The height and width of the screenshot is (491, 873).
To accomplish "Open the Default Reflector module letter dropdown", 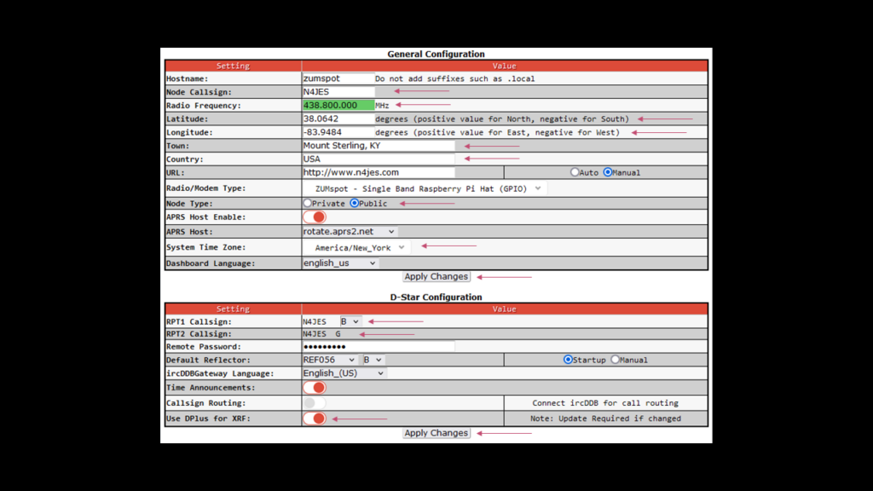I will click(373, 360).
